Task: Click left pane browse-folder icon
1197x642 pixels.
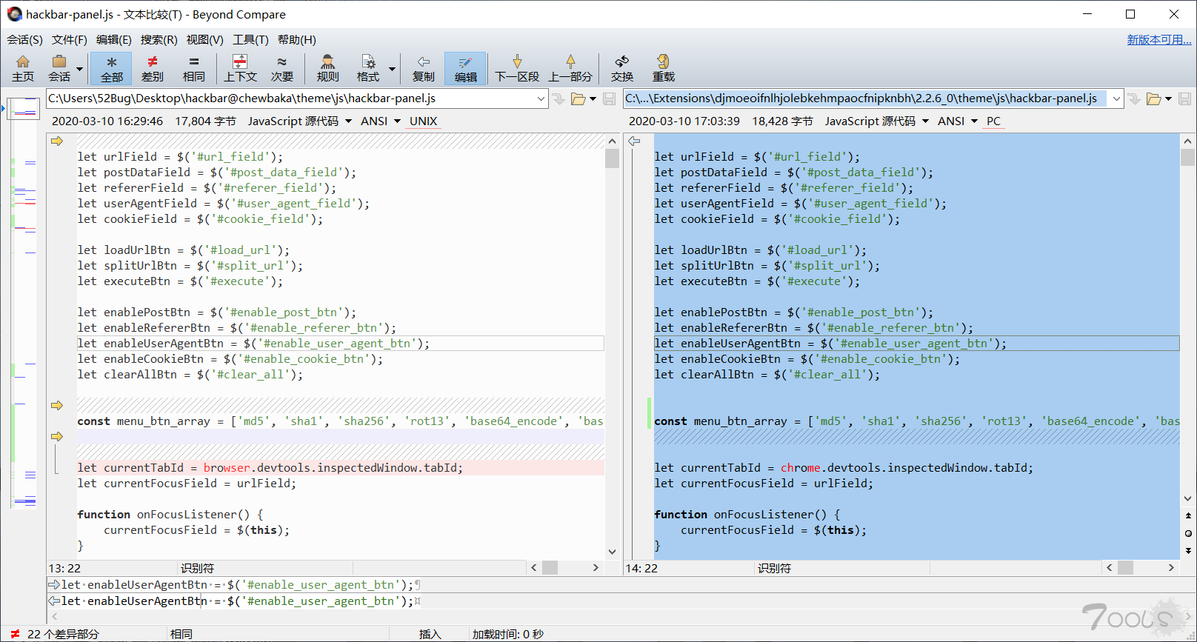Action: point(578,98)
